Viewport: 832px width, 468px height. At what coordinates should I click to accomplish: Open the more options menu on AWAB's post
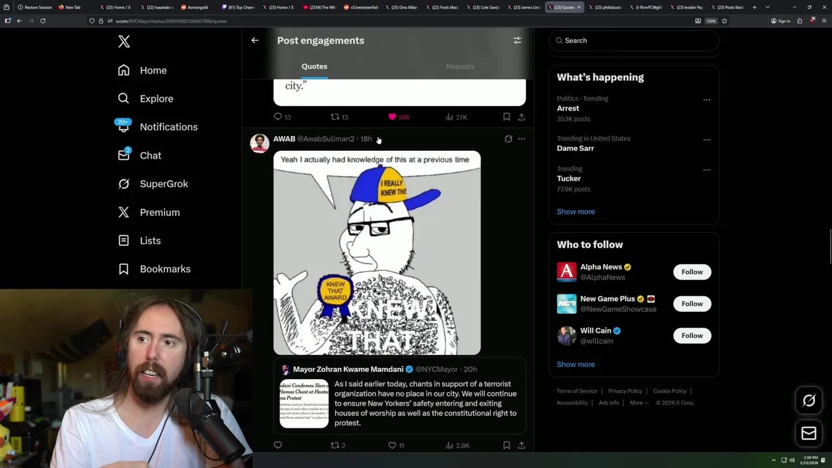click(x=521, y=139)
